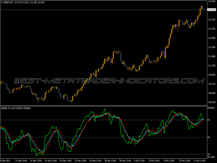Click the 113.700 price scale label

pyautogui.click(x=212, y=20)
